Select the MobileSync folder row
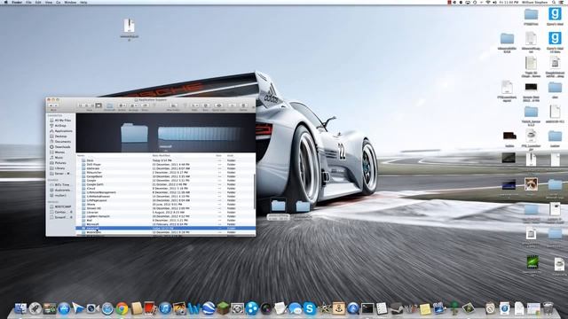This screenshot has height=319, width=568. pyautogui.click(x=166, y=232)
